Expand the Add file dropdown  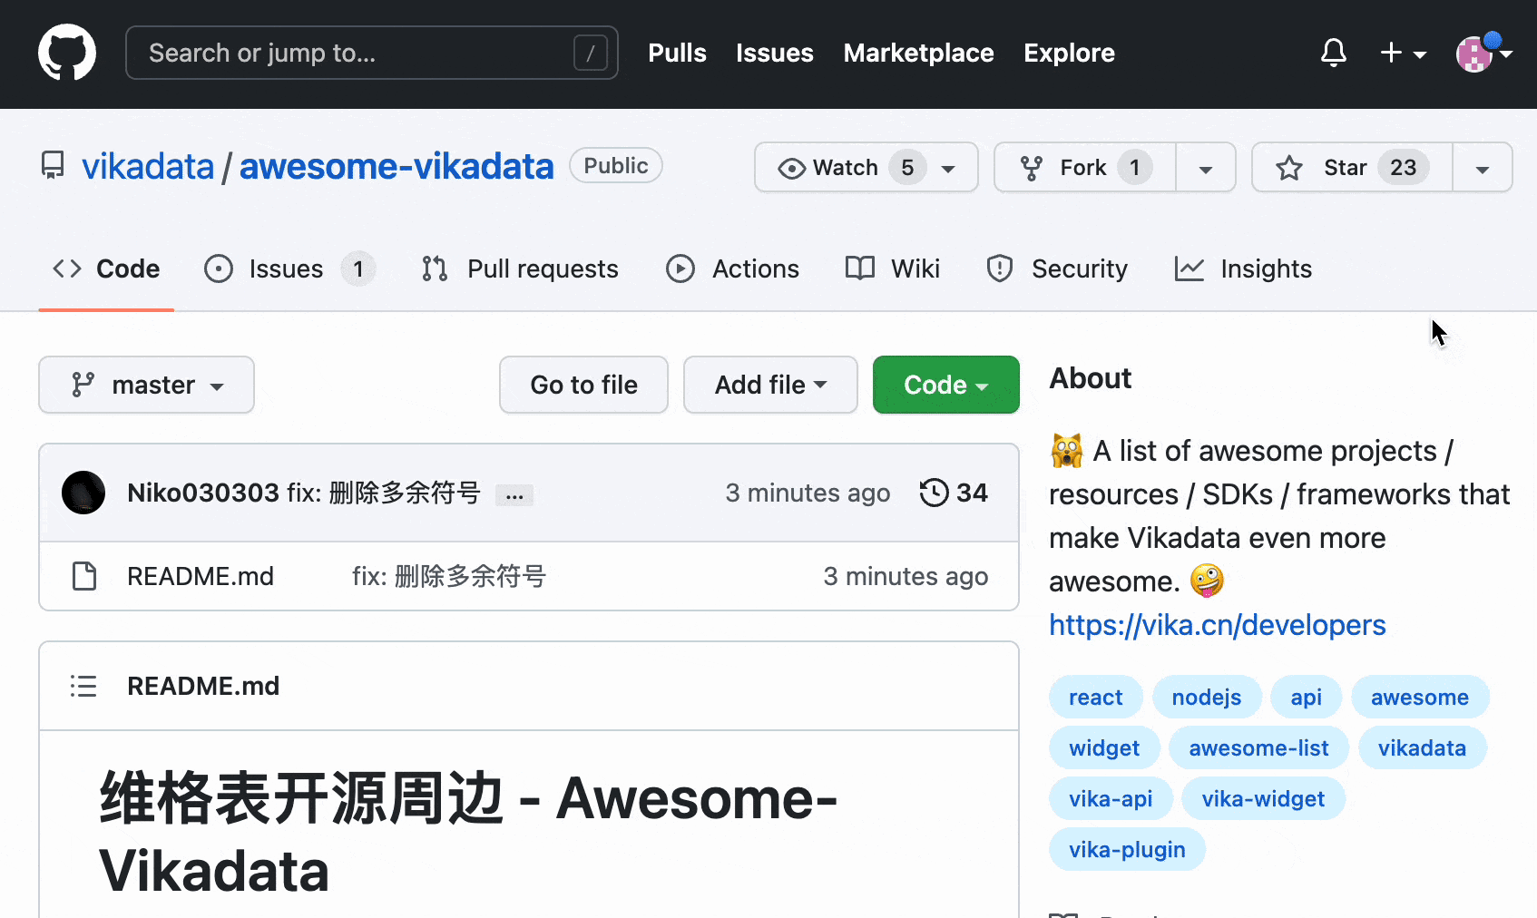pyautogui.click(x=769, y=385)
